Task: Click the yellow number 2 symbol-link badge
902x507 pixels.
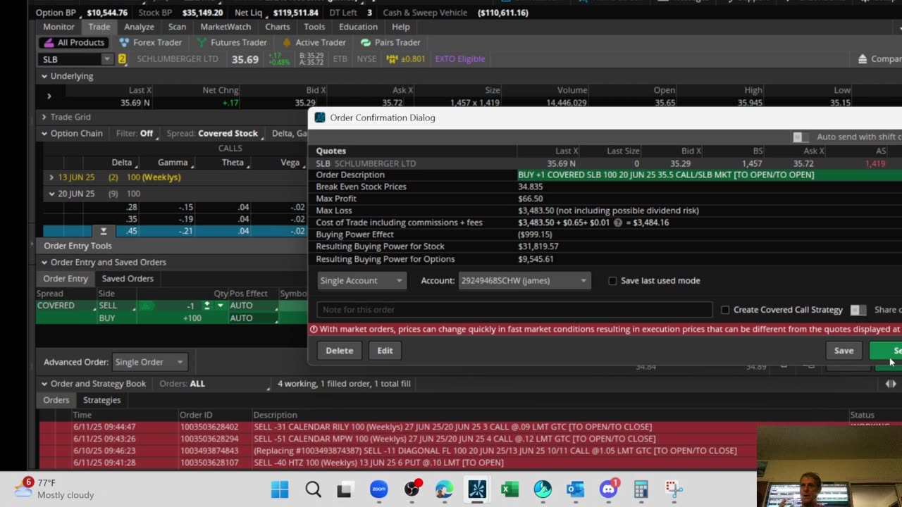Action: [122, 59]
